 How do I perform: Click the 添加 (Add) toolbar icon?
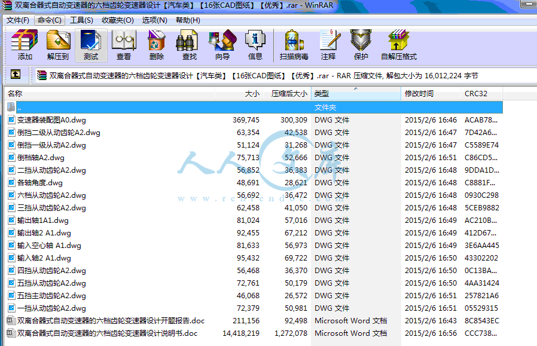point(25,45)
